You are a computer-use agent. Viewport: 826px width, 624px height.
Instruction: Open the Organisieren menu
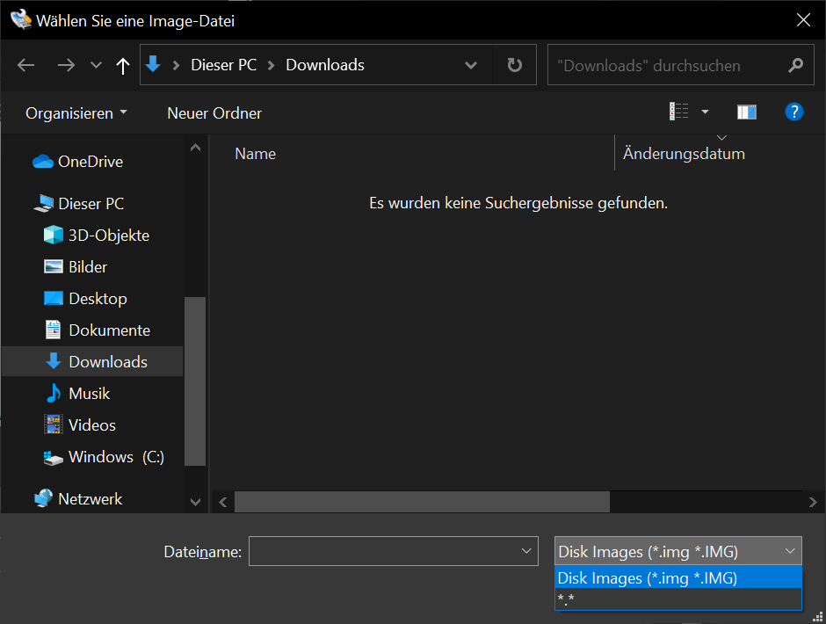pyautogui.click(x=76, y=112)
